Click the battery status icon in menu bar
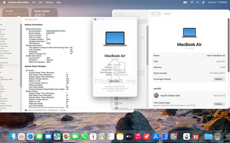Image resolution: width=230 pixels, height=143 pixels. tap(185, 3)
